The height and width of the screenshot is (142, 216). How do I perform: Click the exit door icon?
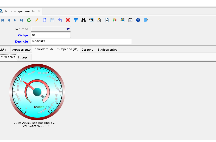coord(146,20)
